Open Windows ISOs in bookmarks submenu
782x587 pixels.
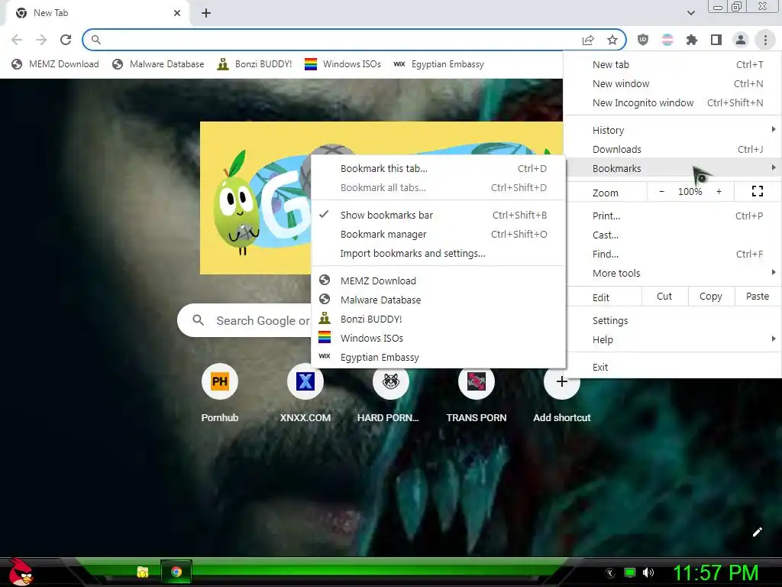pyautogui.click(x=438, y=338)
